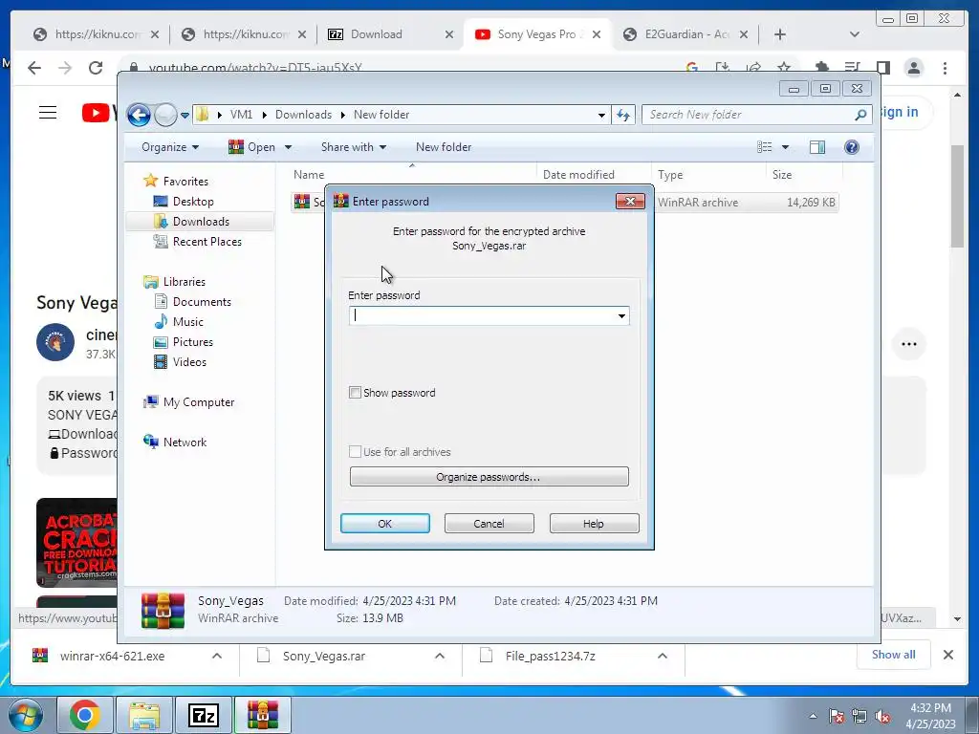Open the Chrome extensions puzzle icon
979x734 pixels.
pyautogui.click(x=821, y=68)
